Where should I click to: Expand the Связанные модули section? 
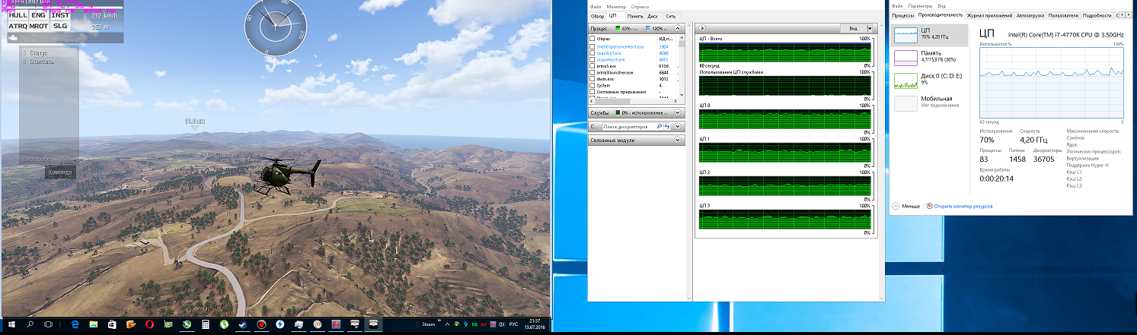[678, 141]
